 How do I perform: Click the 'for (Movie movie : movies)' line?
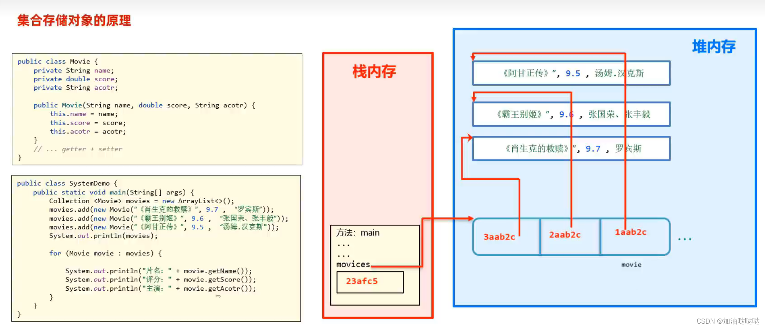[105, 253]
